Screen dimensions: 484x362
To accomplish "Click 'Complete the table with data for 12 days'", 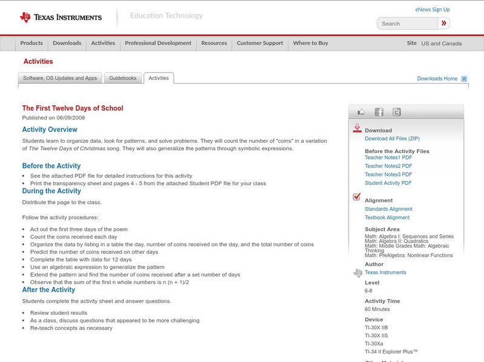I will [81, 260].
